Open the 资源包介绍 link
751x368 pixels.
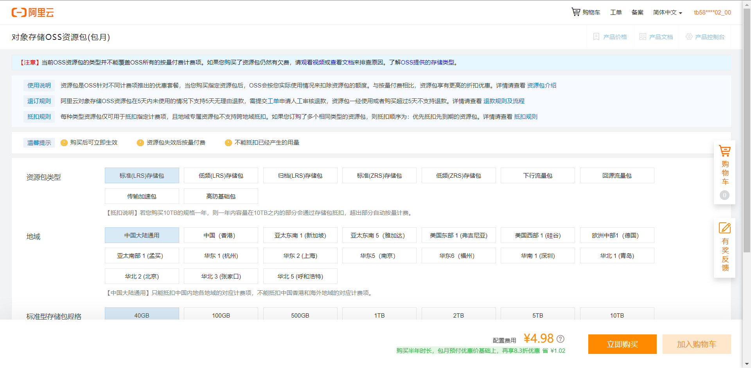coord(542,86)
